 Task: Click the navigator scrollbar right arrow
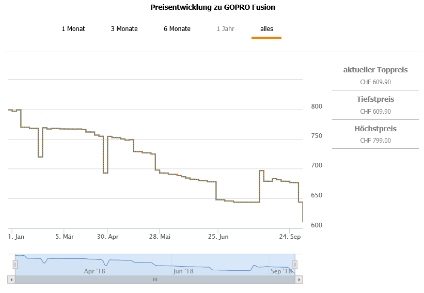point(299,280)
